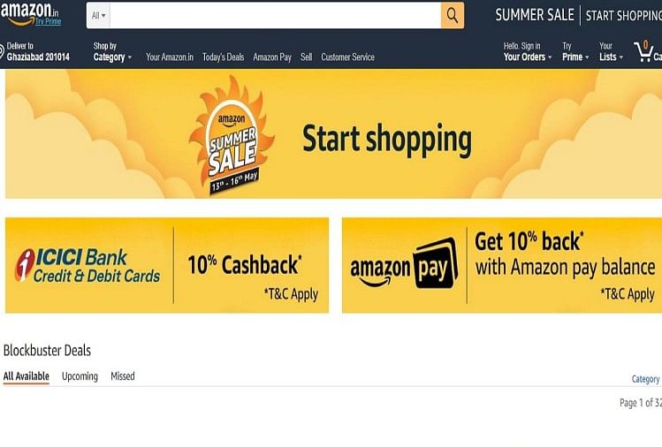Image resolution: width=662 pixels, height=447 pixels.
Task: Select the Upcoming deals tab
Action: click(80, 376)
